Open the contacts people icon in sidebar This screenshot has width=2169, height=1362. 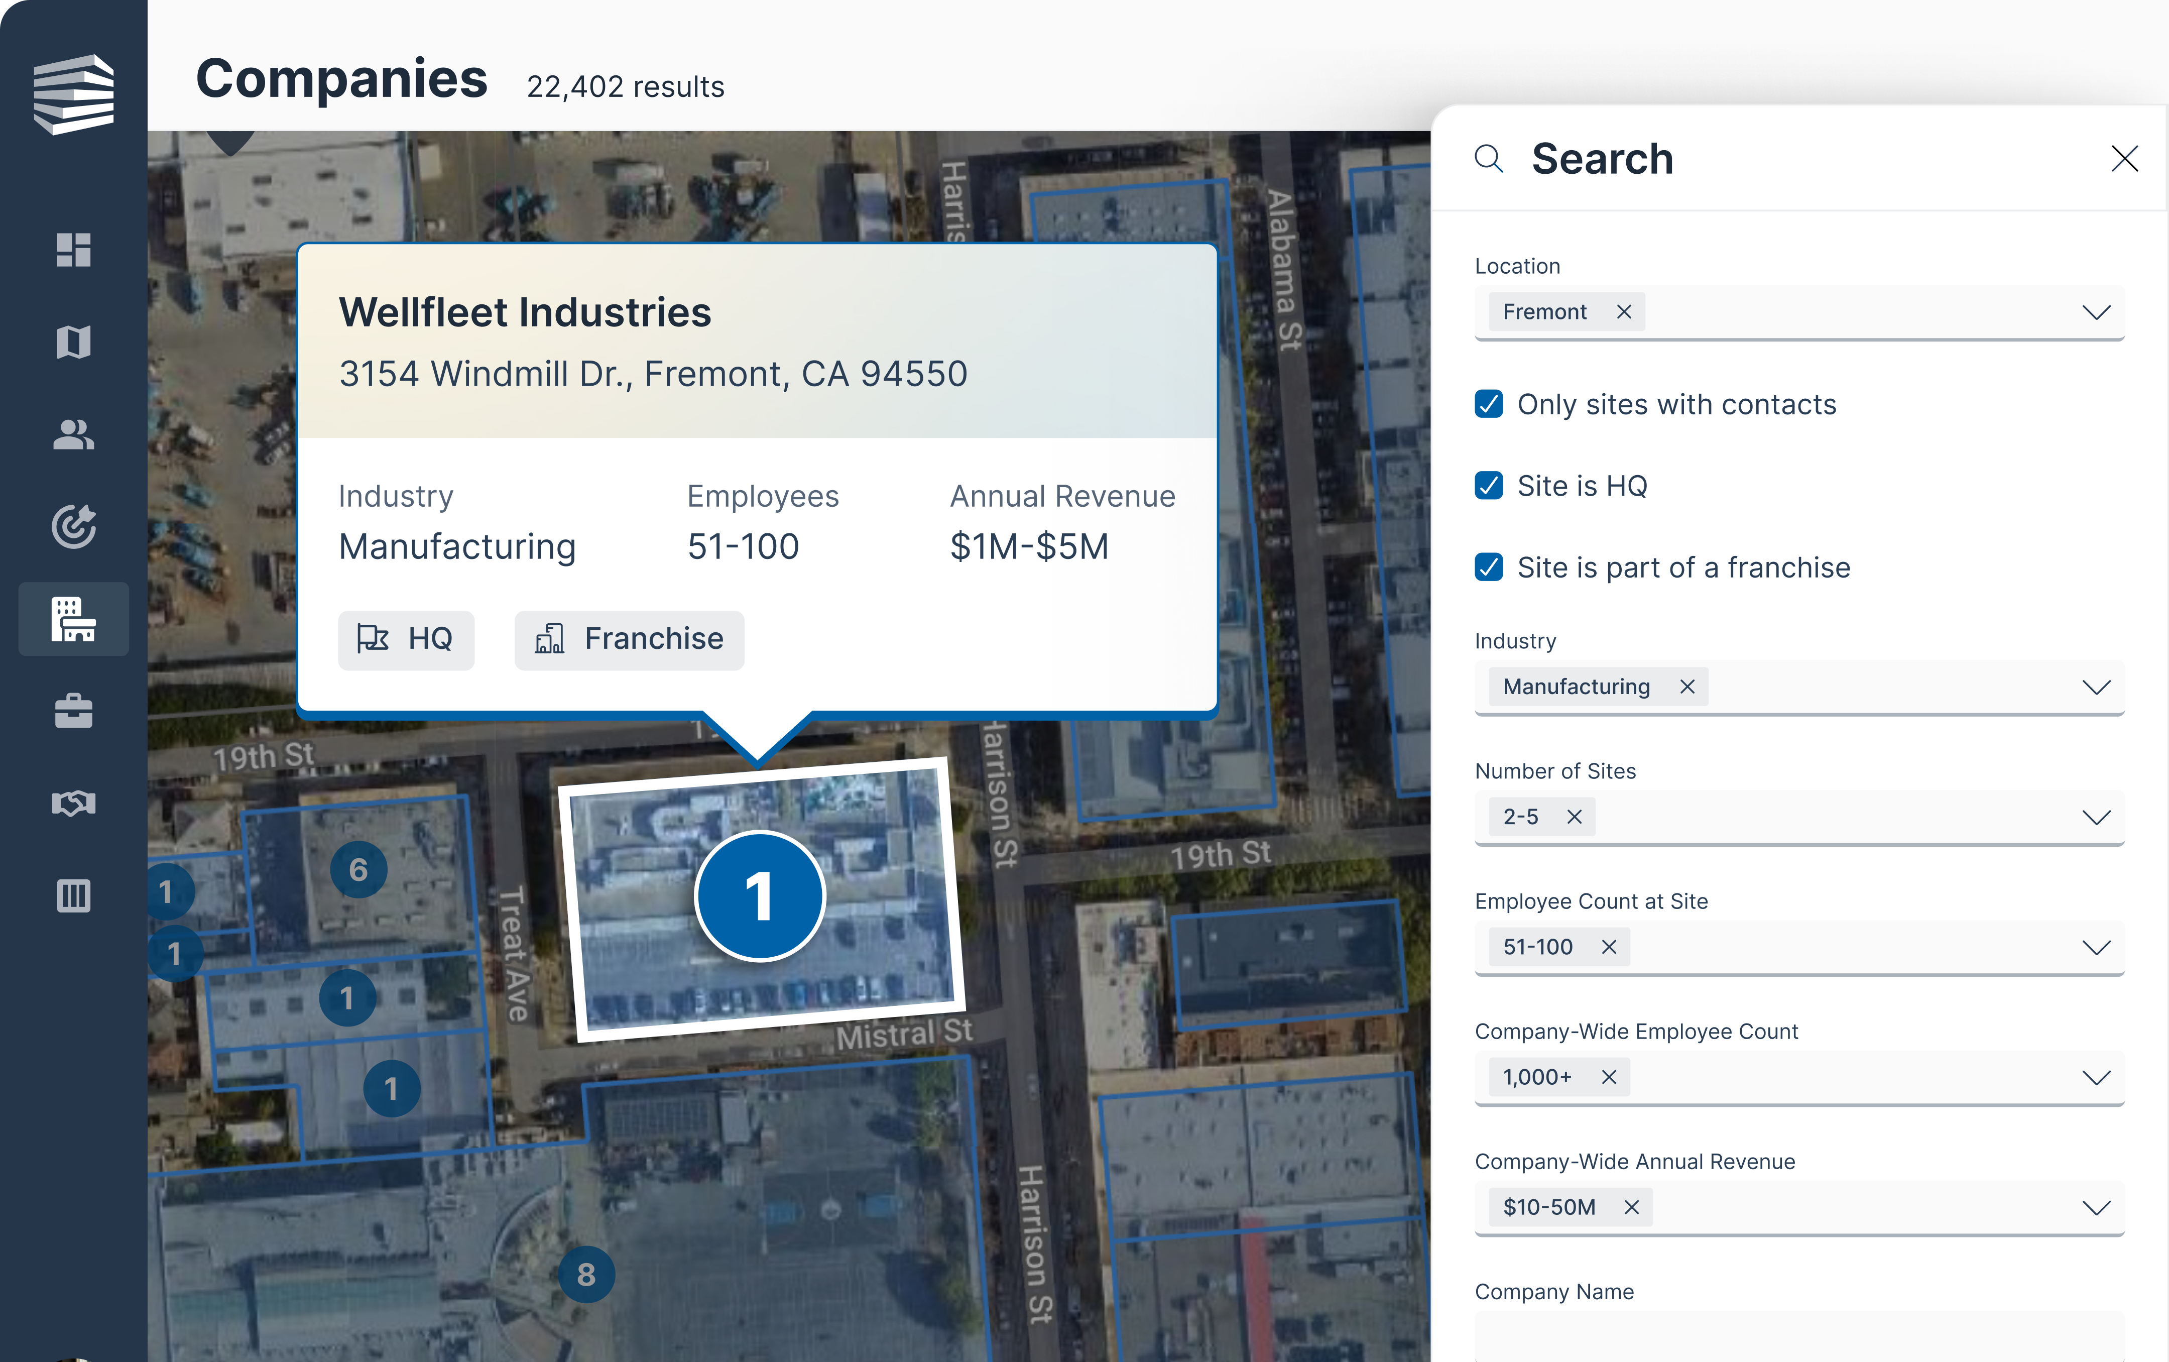click(74, 435)
